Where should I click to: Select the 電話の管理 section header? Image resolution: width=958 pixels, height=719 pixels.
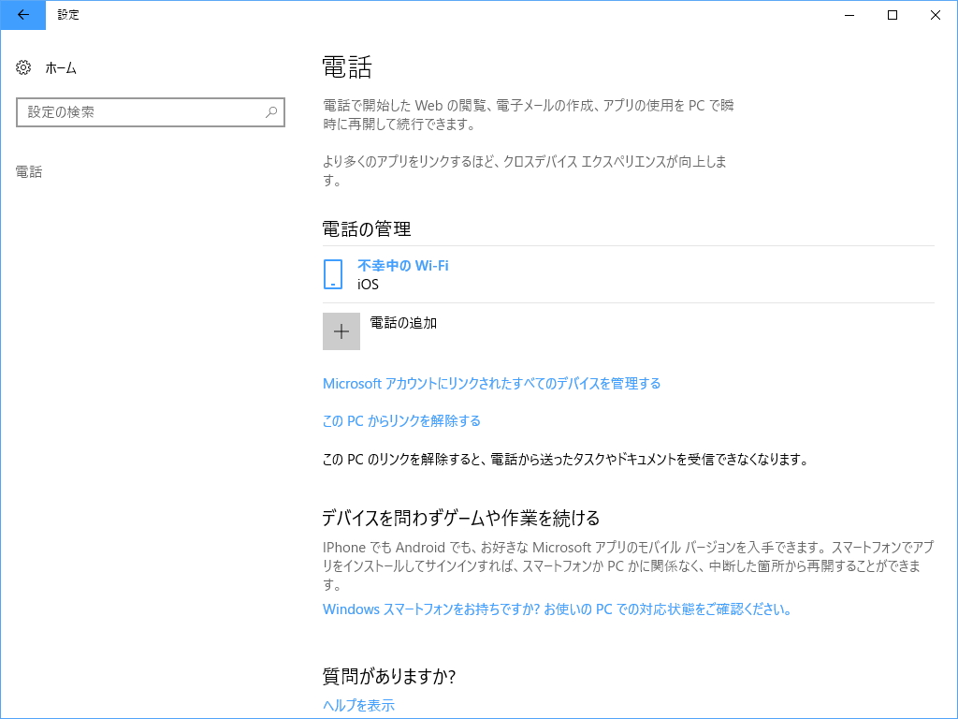pyautogui.click(x=364, y=227)
